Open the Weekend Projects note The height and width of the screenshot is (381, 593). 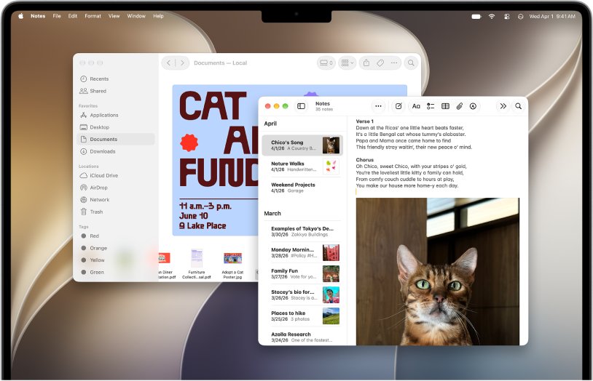(x=302, y=188)
